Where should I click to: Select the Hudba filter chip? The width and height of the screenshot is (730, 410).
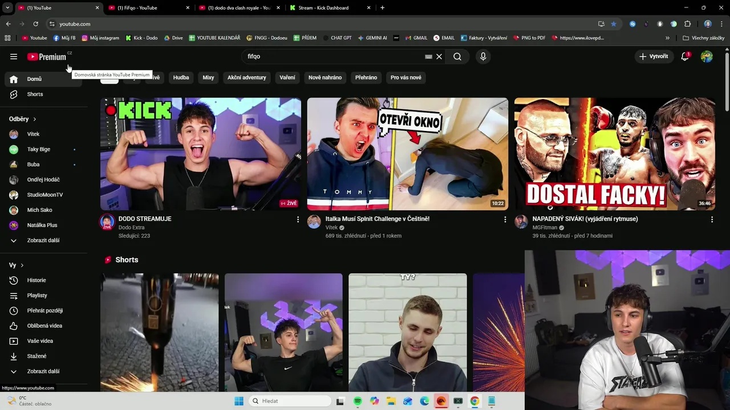click(181, 77)
